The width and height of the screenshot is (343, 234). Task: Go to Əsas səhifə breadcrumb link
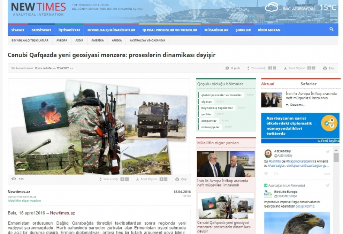click(43, 68)
